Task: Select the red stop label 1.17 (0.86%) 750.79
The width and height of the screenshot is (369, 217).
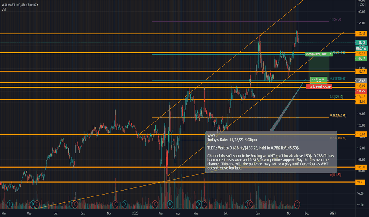Action: click(319, 86)
